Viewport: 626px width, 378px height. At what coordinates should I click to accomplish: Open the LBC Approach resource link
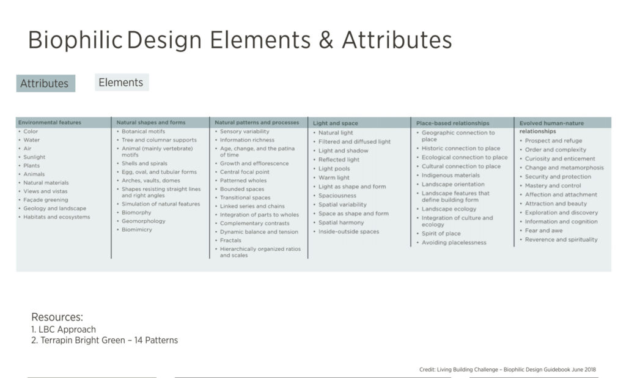[65, 329]
